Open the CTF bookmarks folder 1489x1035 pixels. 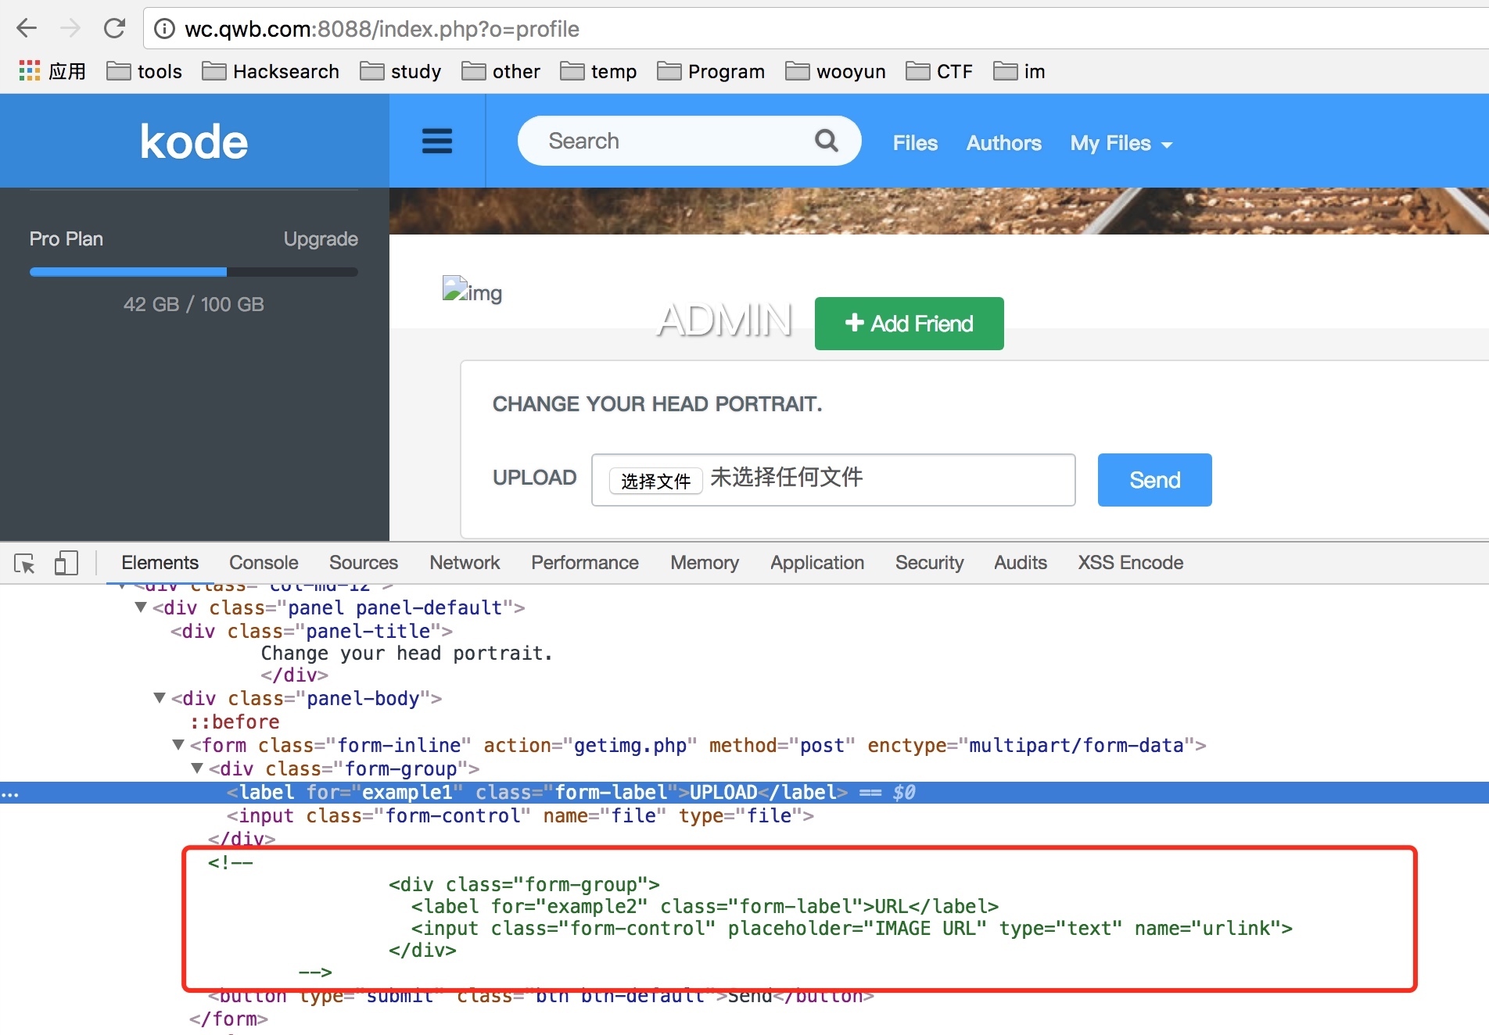939,71
